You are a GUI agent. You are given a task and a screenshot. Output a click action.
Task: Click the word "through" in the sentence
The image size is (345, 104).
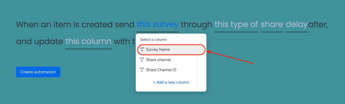pyautogui.click(x=197, y=25)
